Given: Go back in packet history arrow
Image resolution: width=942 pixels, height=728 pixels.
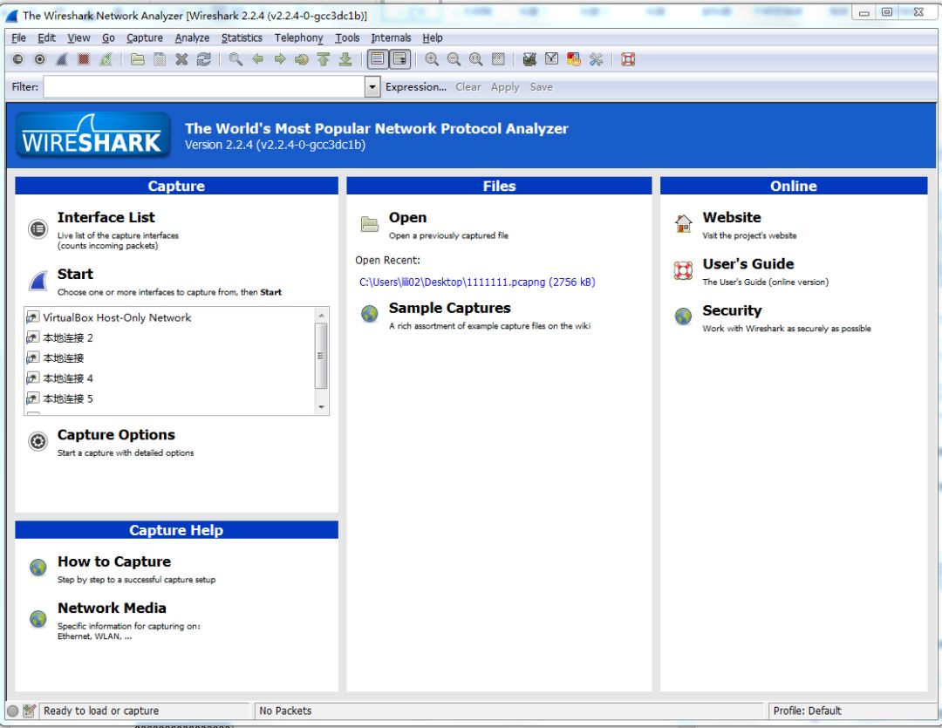Looking at the screenshot, I should click(x=257, y=59).
